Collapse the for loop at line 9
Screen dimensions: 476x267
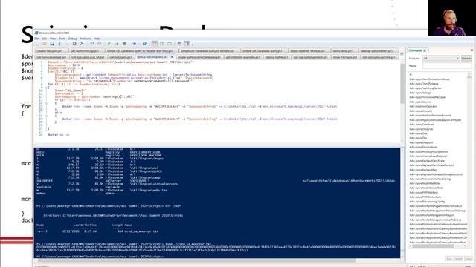pyautogui.click(x=46, y=88)
